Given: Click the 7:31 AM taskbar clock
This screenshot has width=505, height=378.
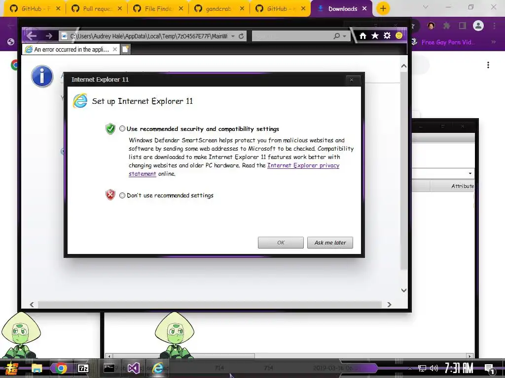Looking at the screenshot, I should 459,368.
